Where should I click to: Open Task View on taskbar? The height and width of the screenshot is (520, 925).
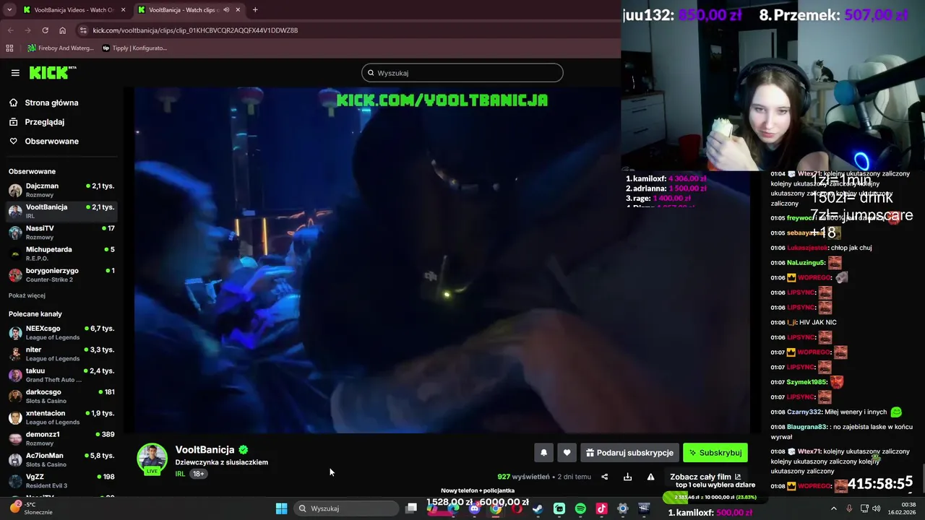(x=411, y=508)
